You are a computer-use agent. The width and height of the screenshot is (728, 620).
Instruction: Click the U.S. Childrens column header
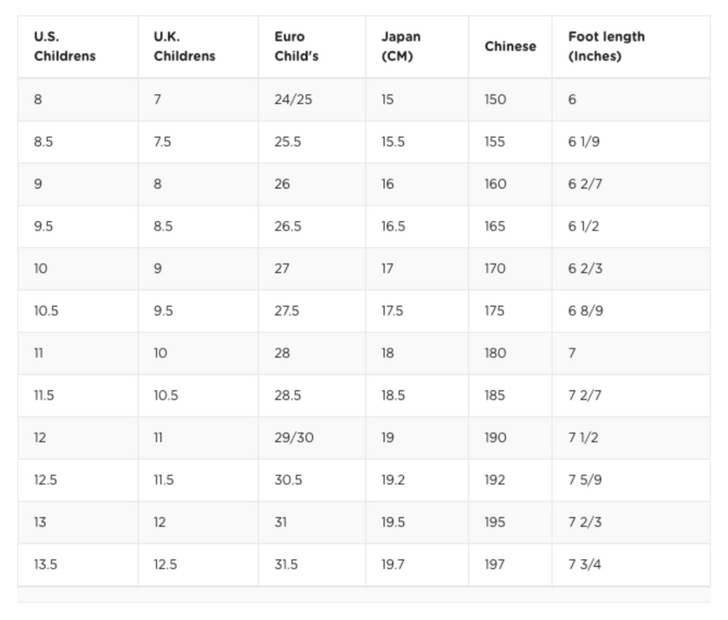[77, 47]
